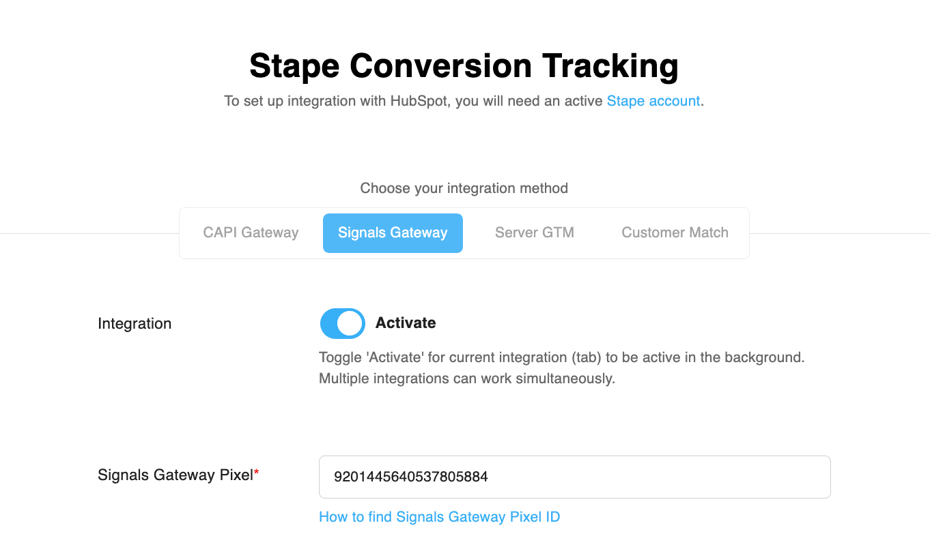Click the Integration row label
This screenshot has width=930, height=551.
(135, 323)
